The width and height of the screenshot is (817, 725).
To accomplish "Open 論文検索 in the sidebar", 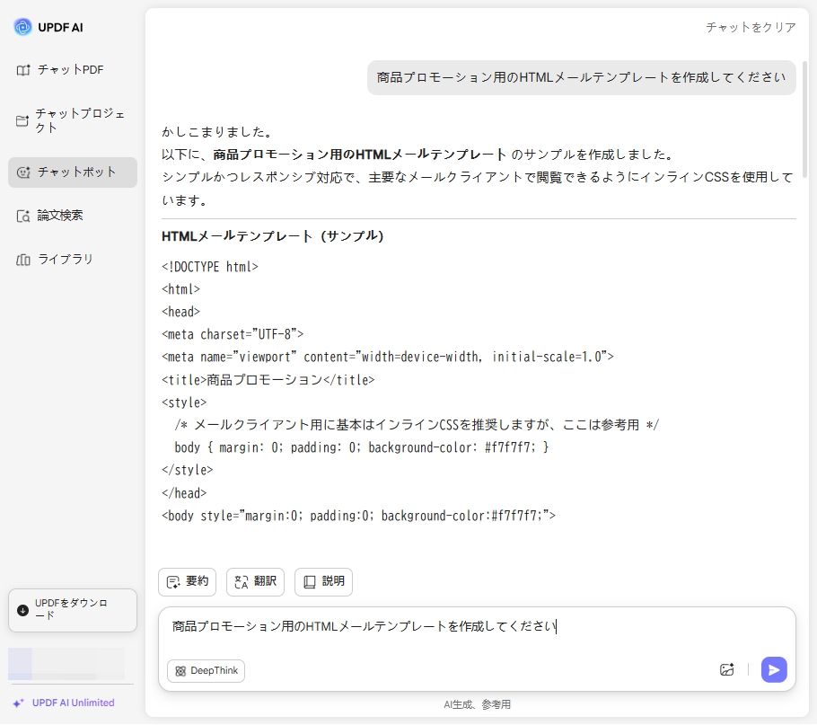I will (73, 216).
